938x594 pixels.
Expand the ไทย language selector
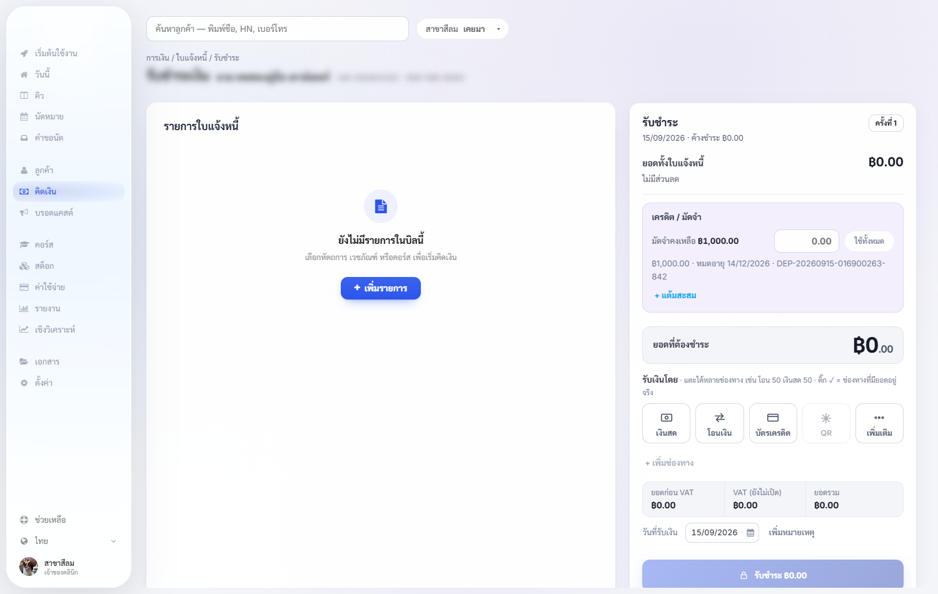pyautogui.click(x=69, y=541)
